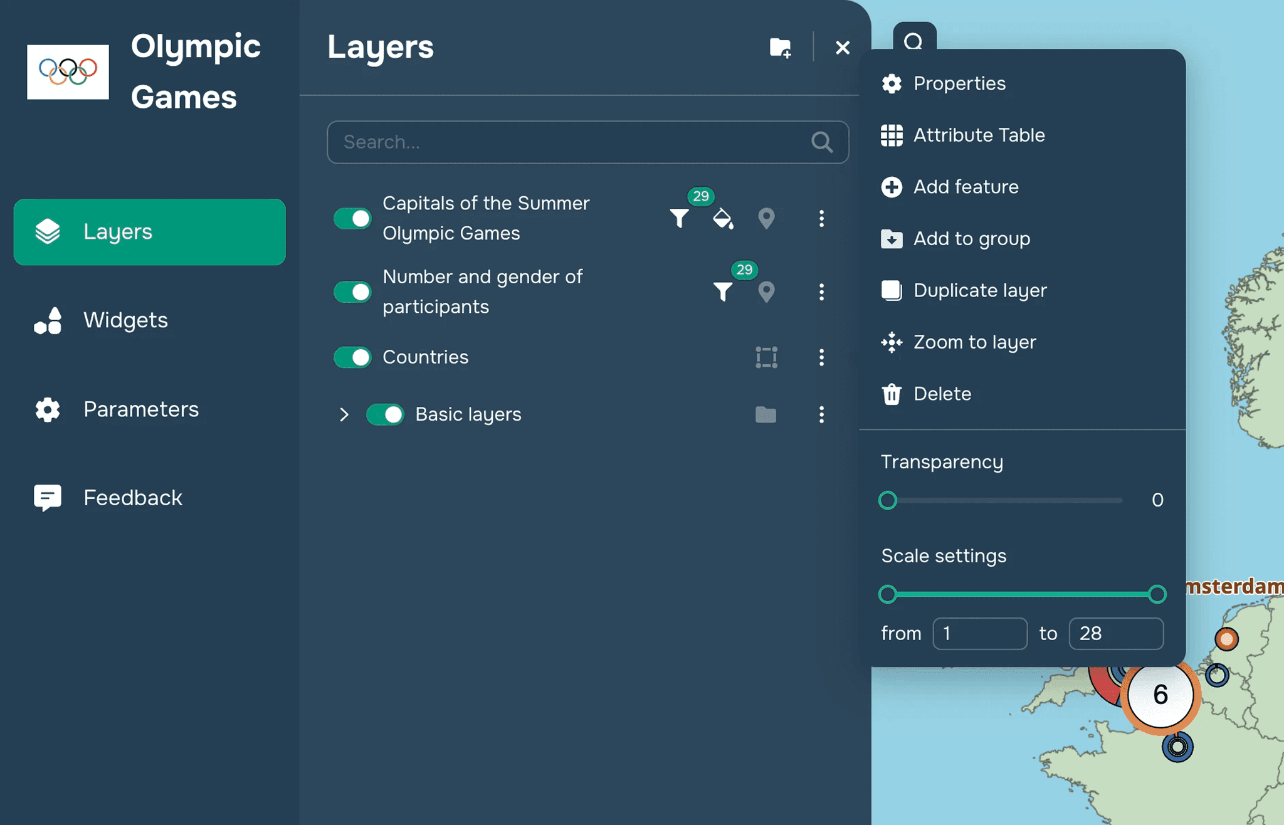Screen dimensions: 1284x825
Task: Disable the Countries layer toggle
Action: tap(352, 357)
